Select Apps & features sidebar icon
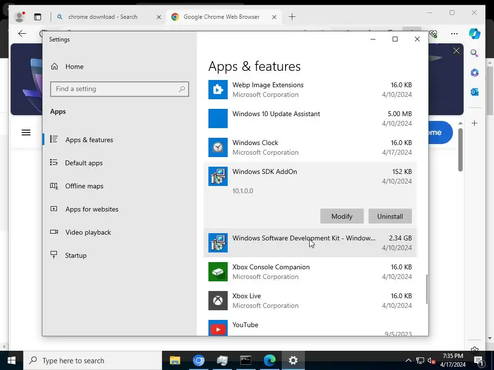 coord(54,139)
